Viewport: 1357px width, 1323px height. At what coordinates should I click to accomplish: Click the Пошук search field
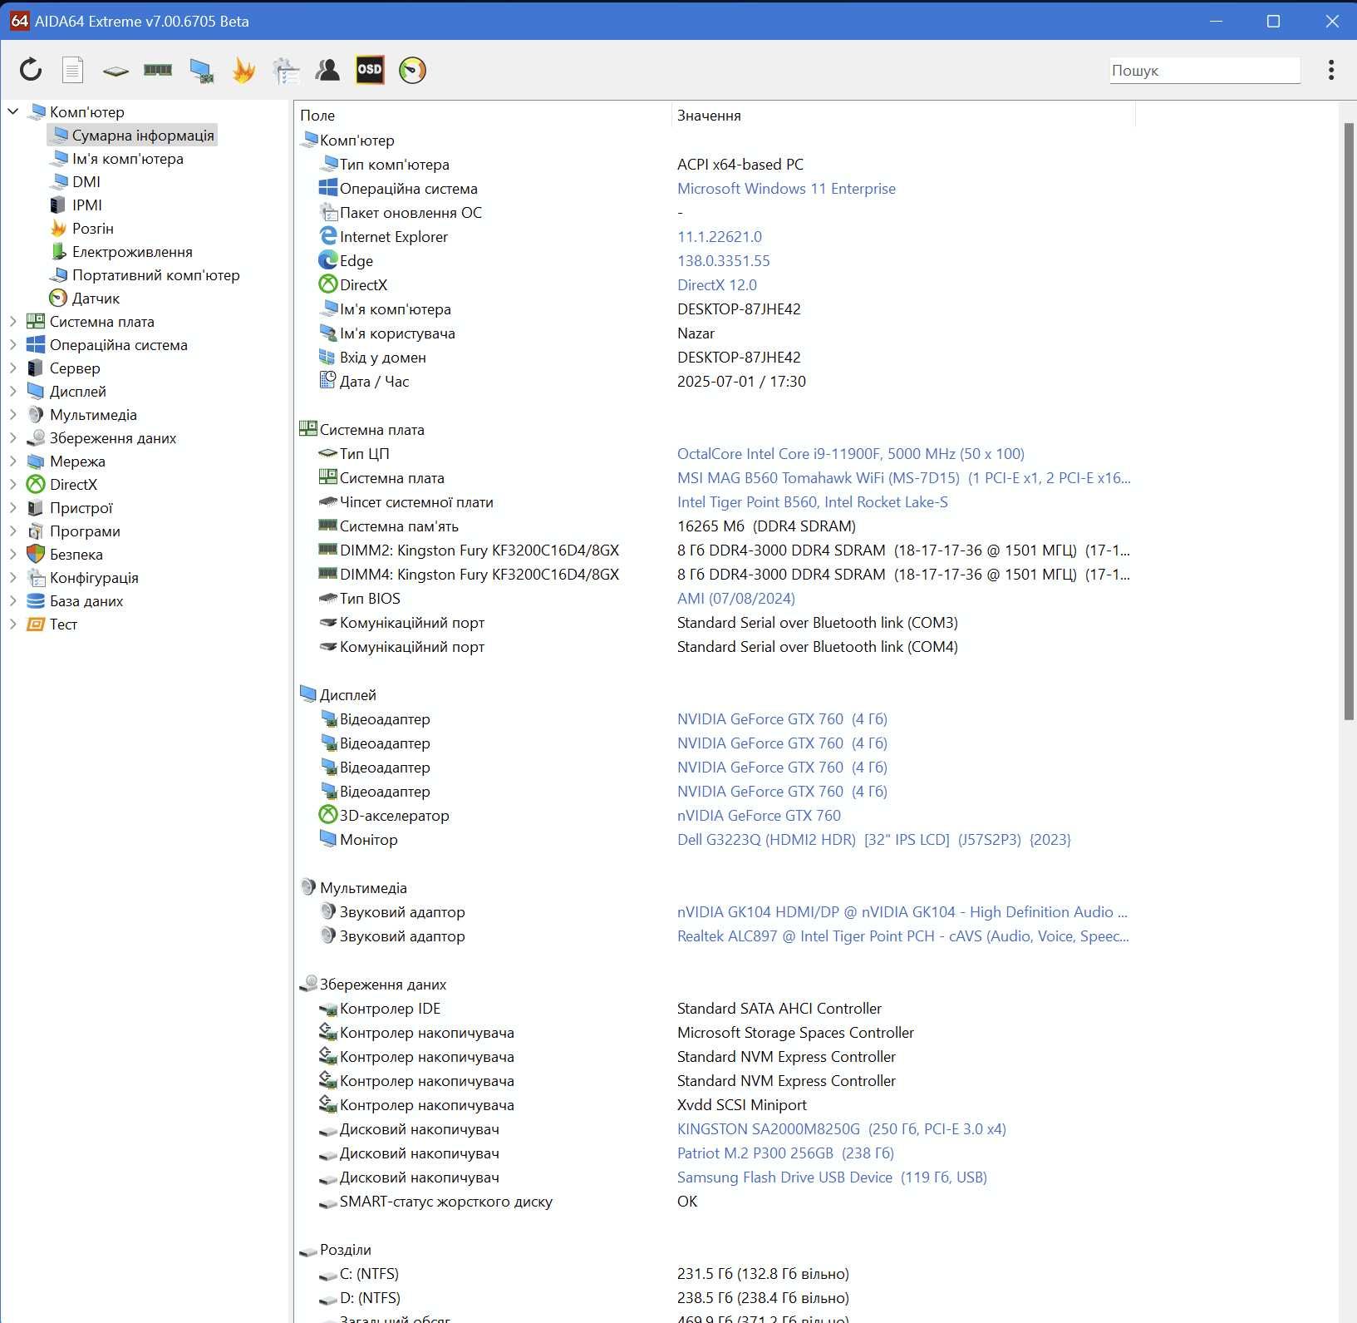coord(1205,71)
